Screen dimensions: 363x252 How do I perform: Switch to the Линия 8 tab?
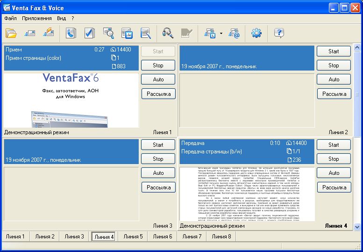[221, 237]
